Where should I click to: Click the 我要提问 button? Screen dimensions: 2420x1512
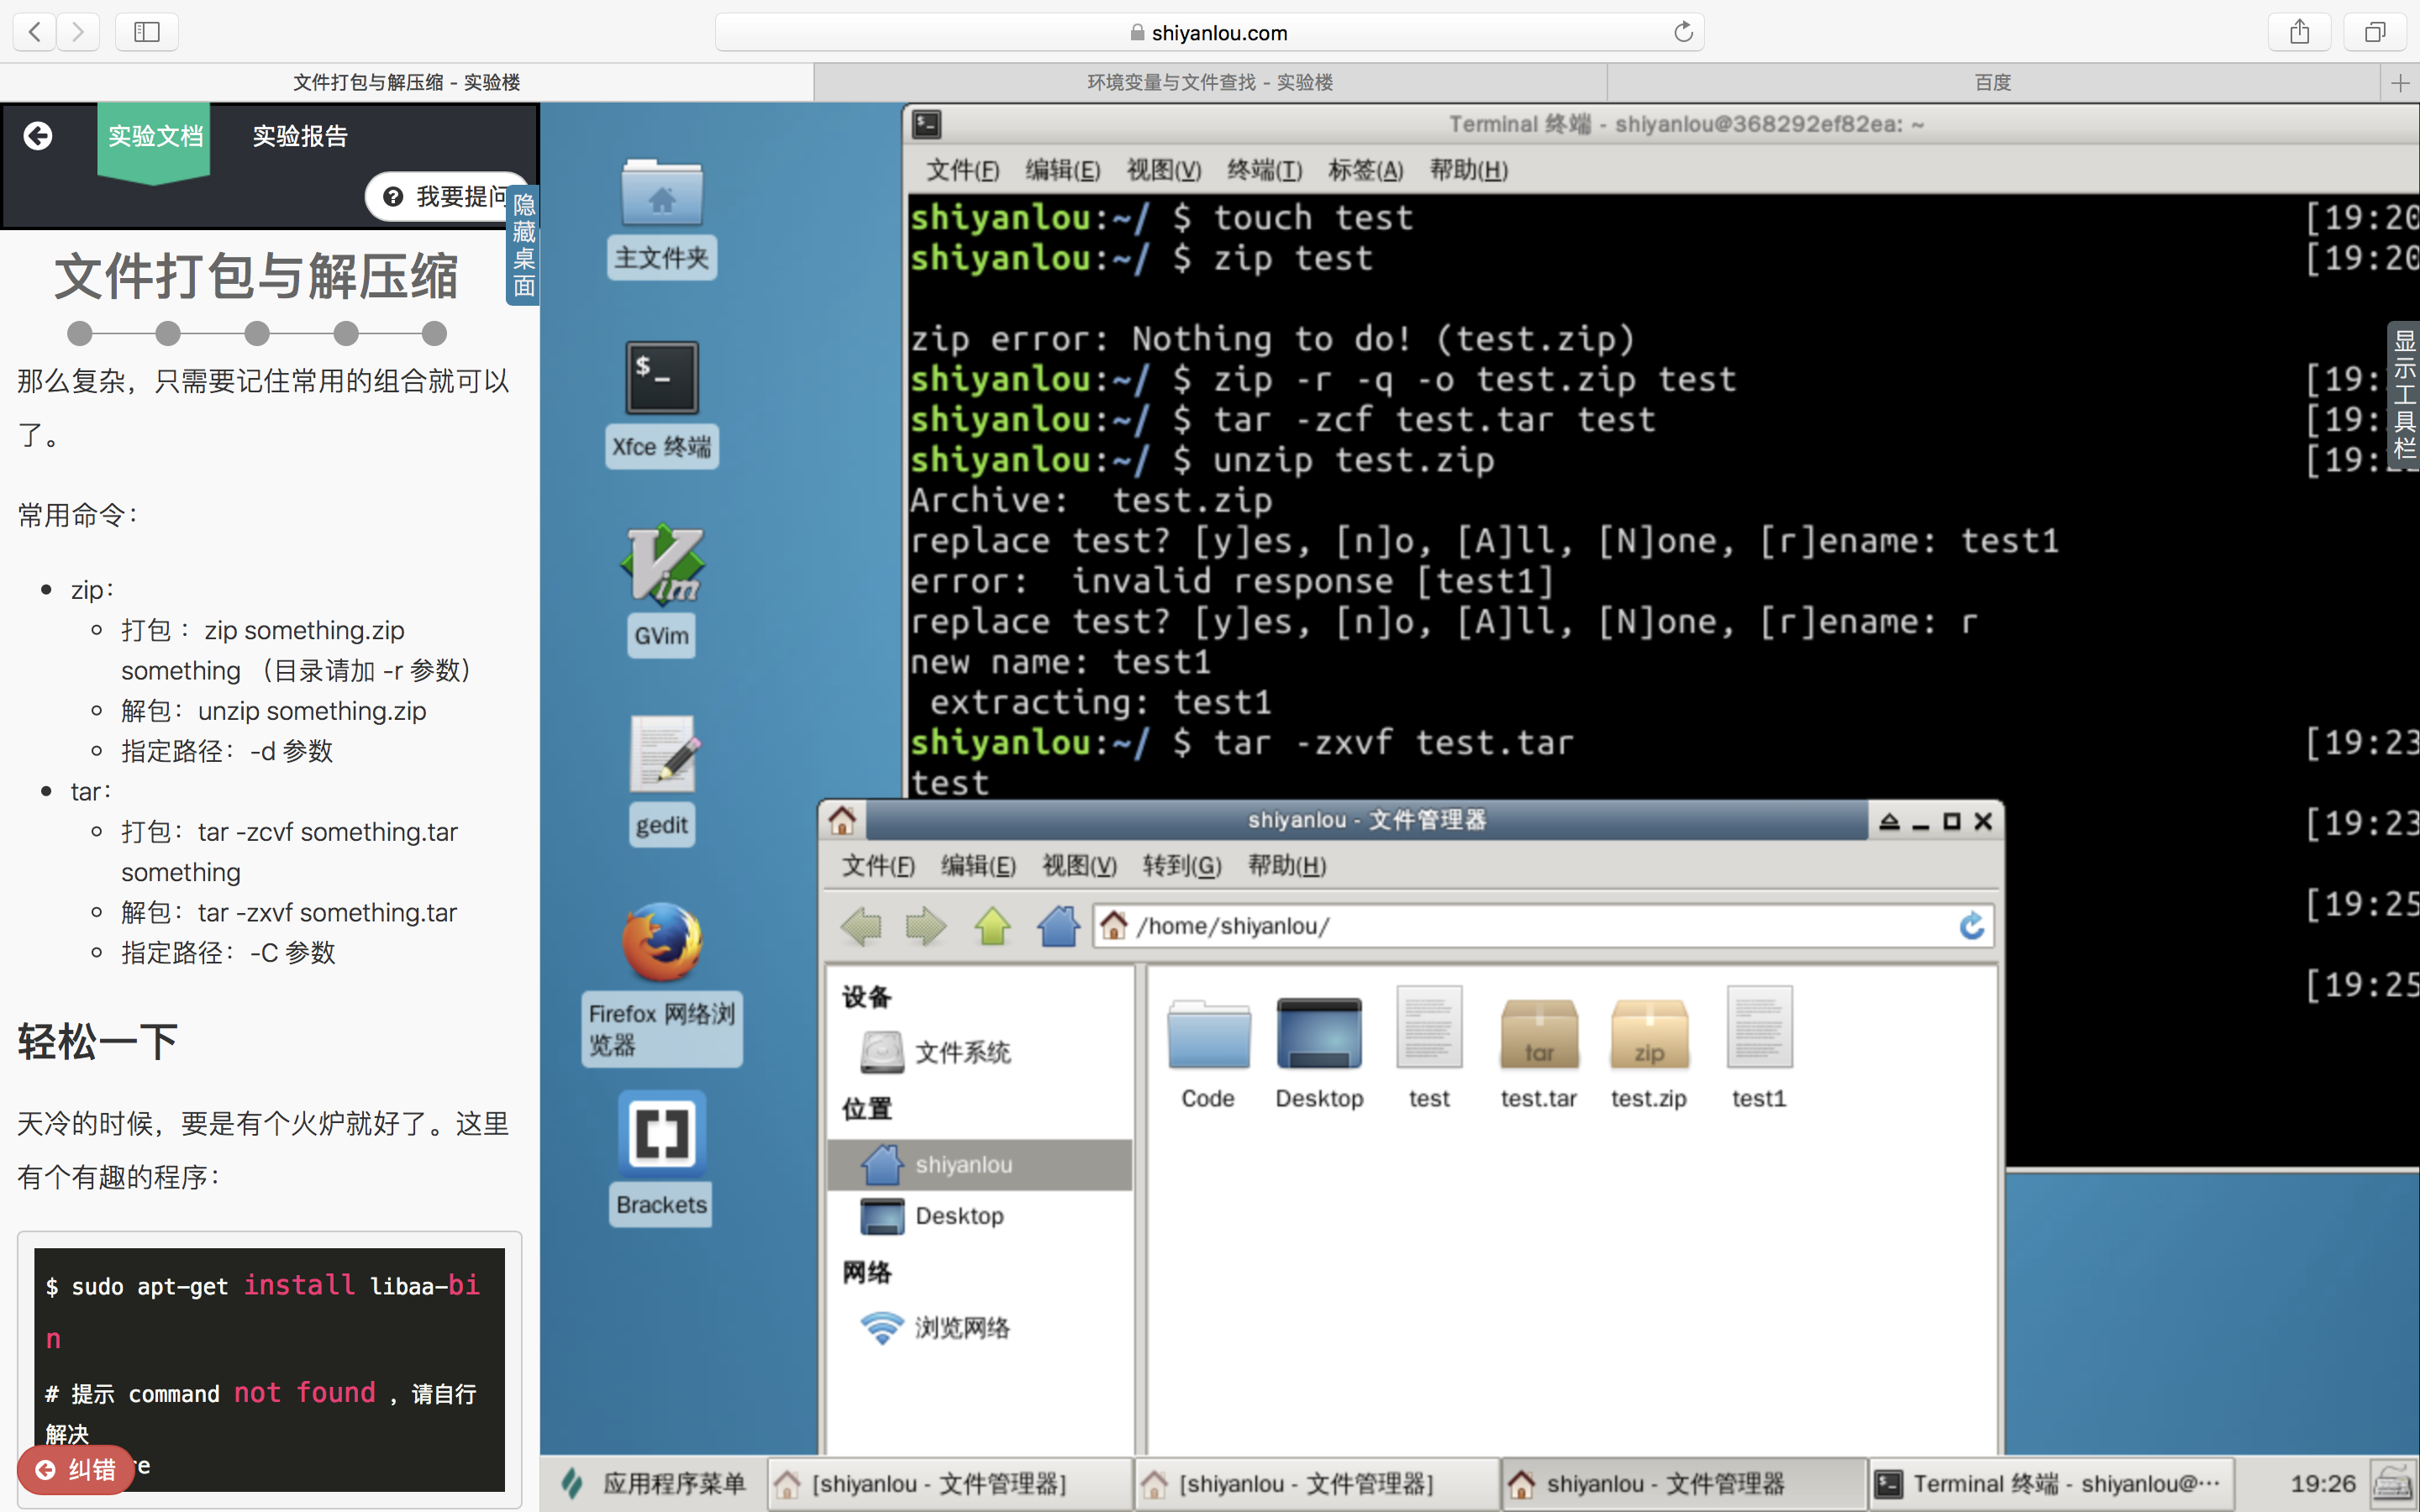pyautogui.click(x=445, y=196)
